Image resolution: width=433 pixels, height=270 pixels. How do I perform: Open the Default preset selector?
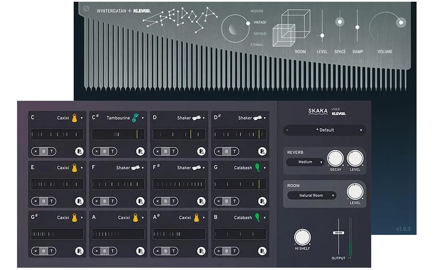pos(325,130)
